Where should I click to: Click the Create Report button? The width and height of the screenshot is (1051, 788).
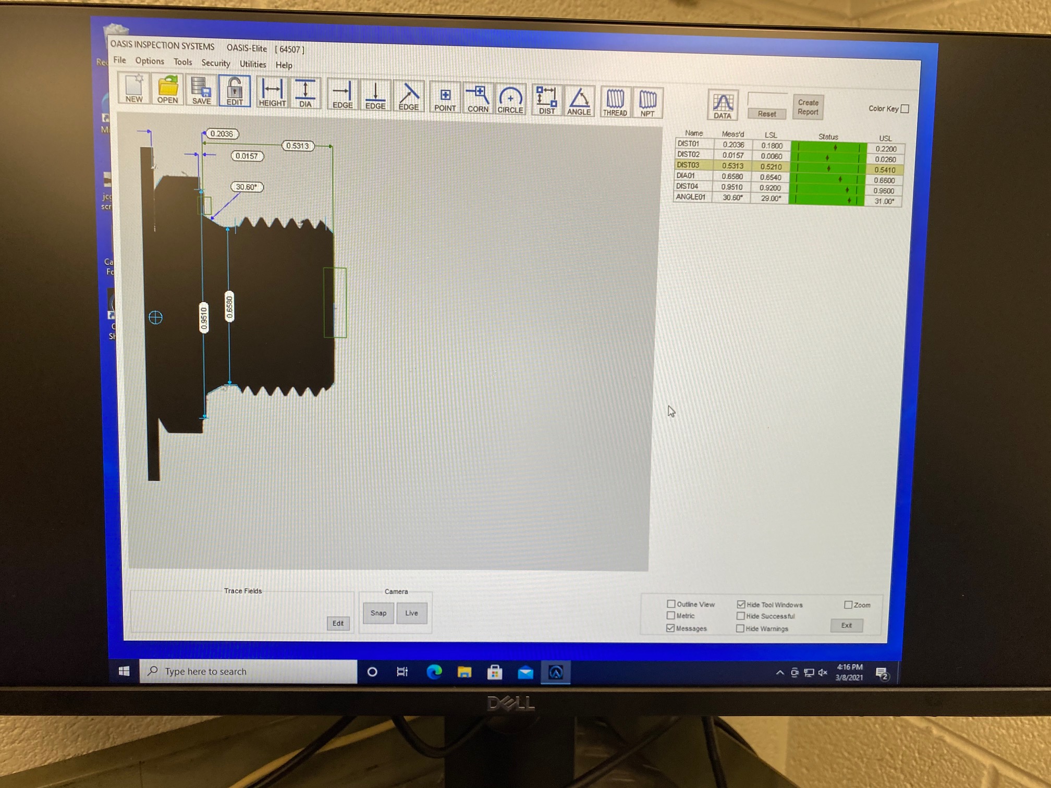[x=808, y=107]
